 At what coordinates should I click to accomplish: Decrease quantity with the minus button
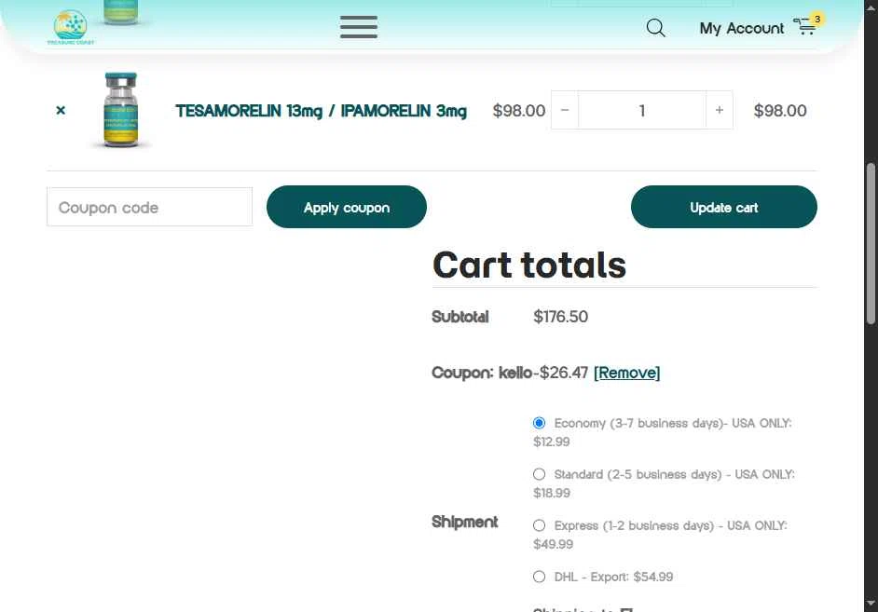coord(565,110)
